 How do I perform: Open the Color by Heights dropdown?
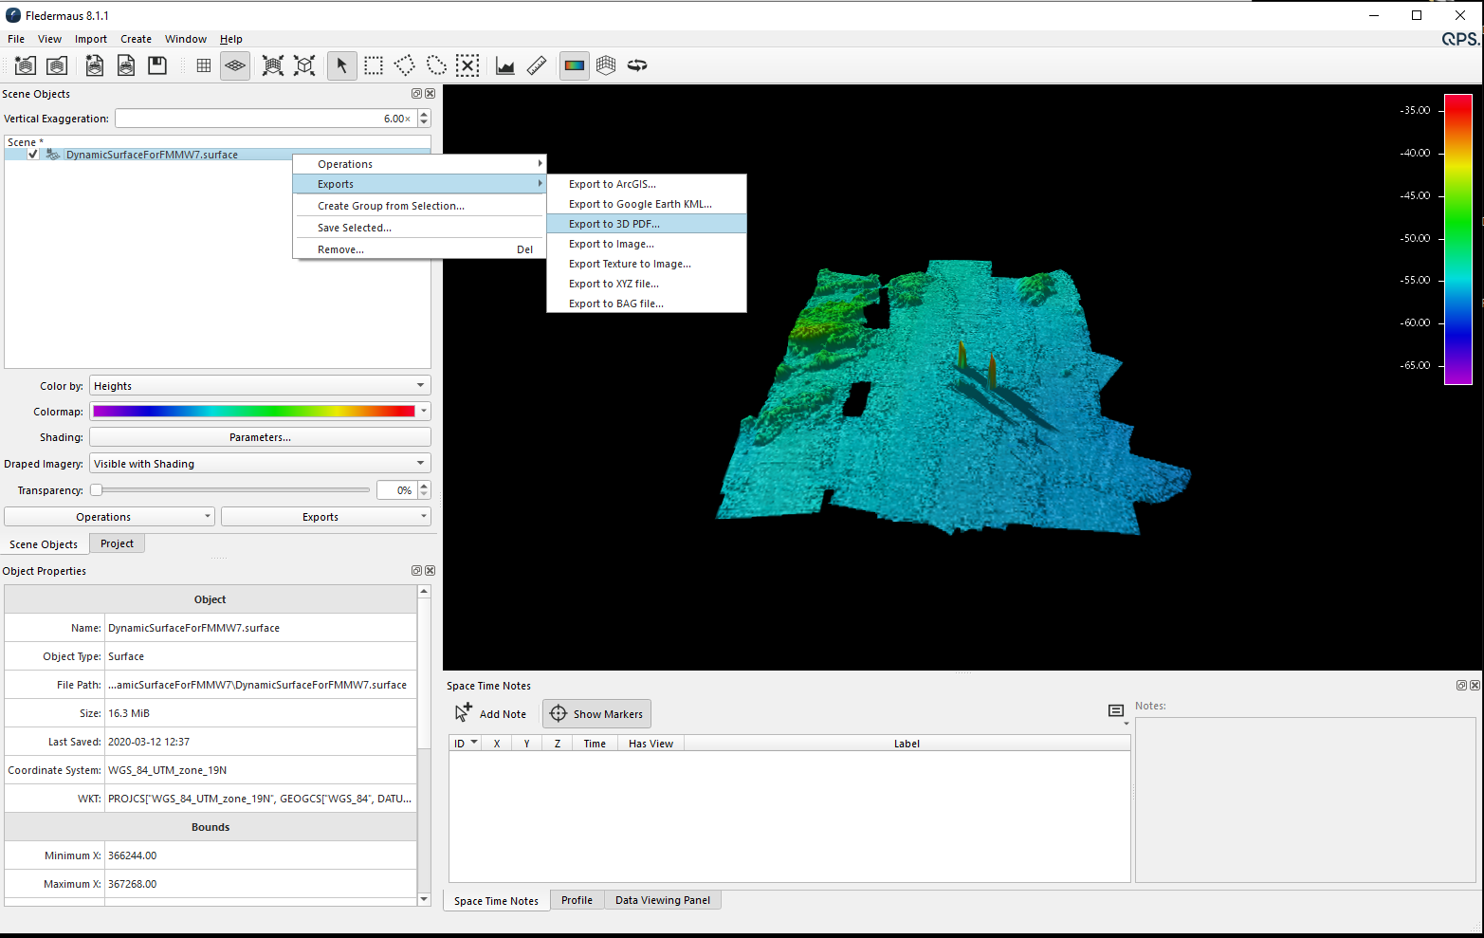(x=260, y=386)
